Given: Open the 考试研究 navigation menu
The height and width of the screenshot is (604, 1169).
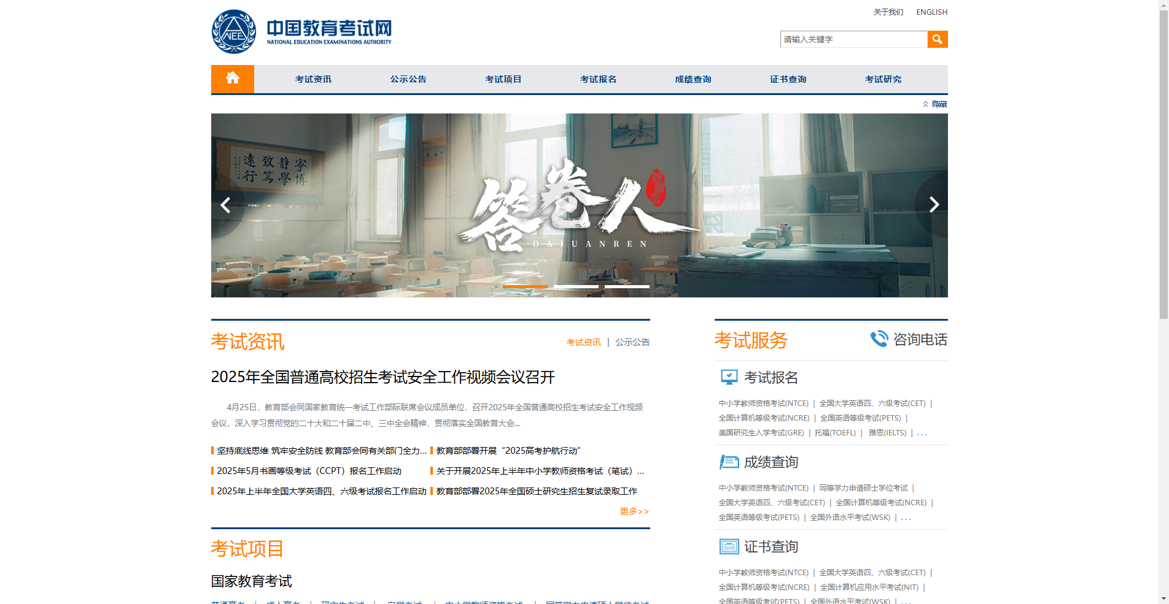Looking at the screenshot, I should (x=883, y=78).
